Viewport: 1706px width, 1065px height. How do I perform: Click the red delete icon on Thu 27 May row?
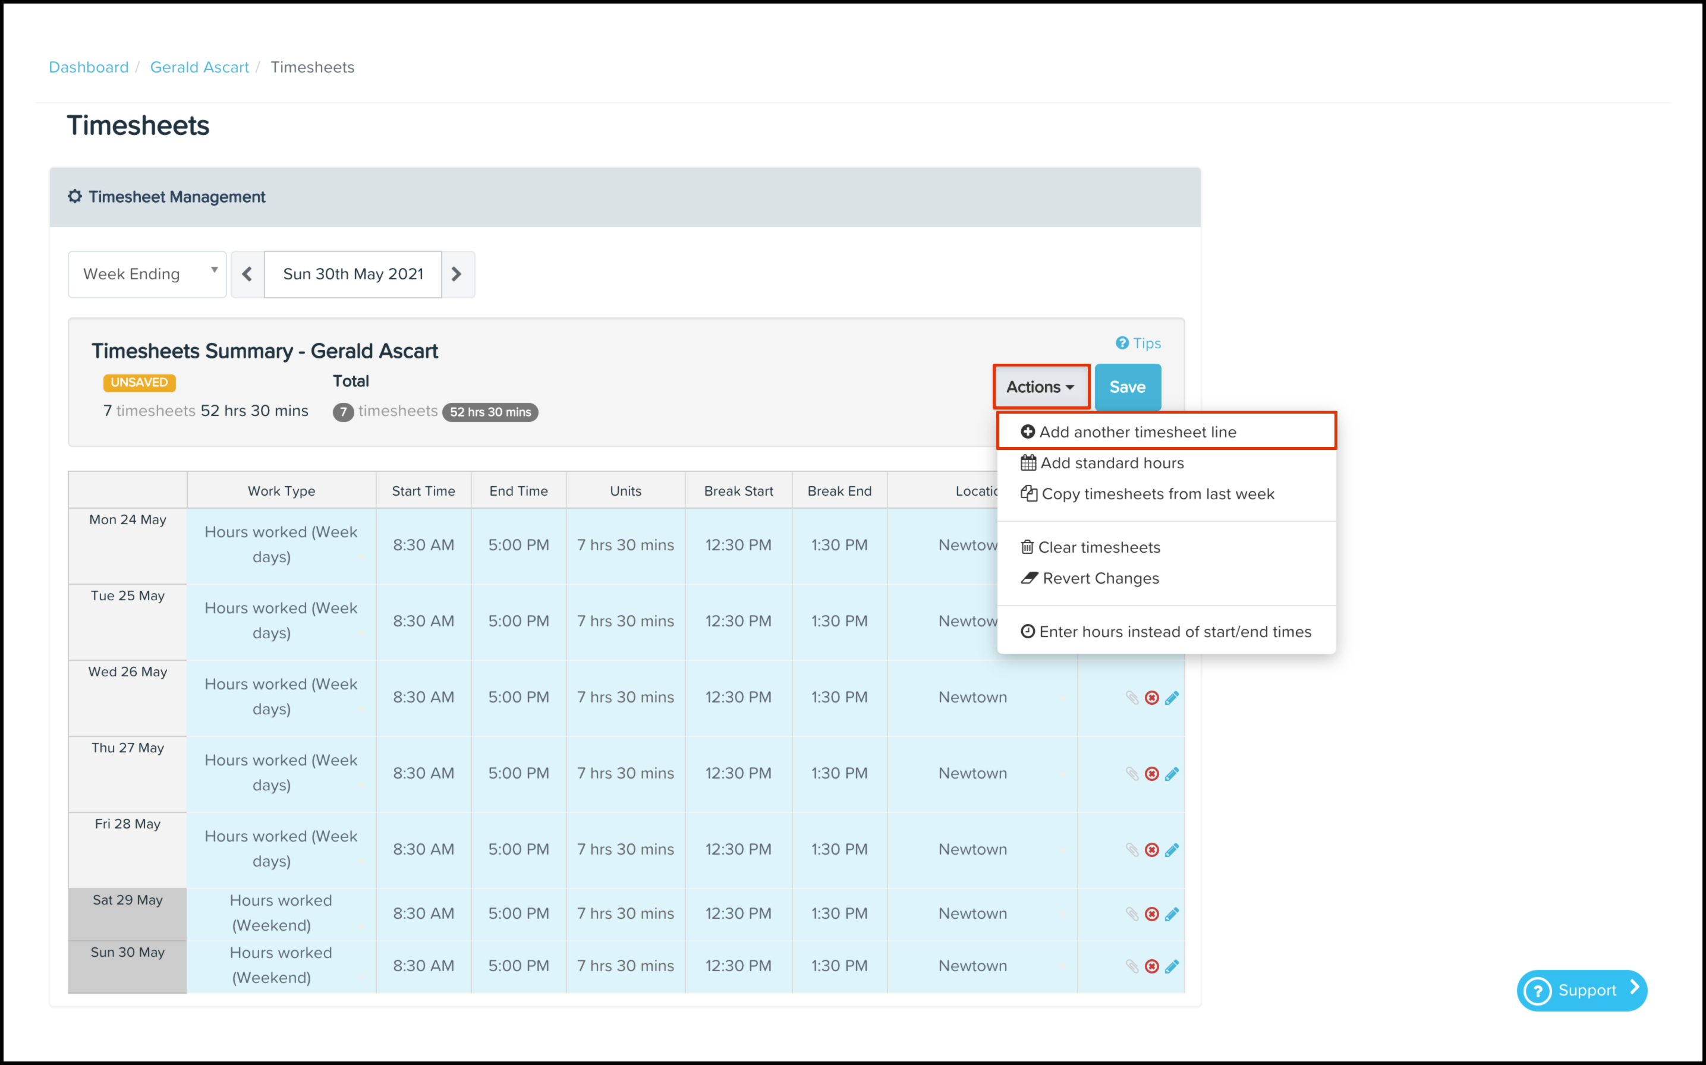click(1151, 773)
